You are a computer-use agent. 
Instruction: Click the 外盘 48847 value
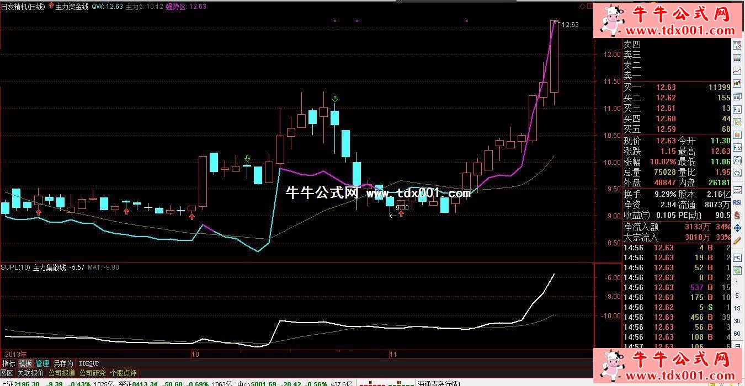[665, 183]
